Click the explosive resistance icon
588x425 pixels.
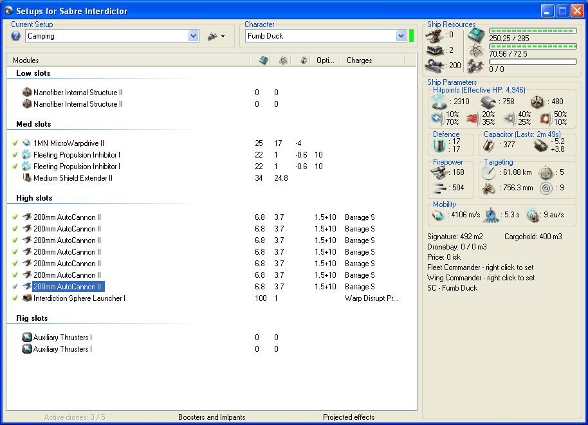(544, 118)
